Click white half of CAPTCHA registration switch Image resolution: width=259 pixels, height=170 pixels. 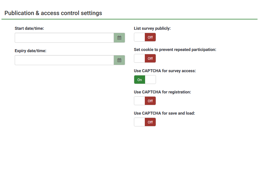pyautogui.click(x=140, y=101)
